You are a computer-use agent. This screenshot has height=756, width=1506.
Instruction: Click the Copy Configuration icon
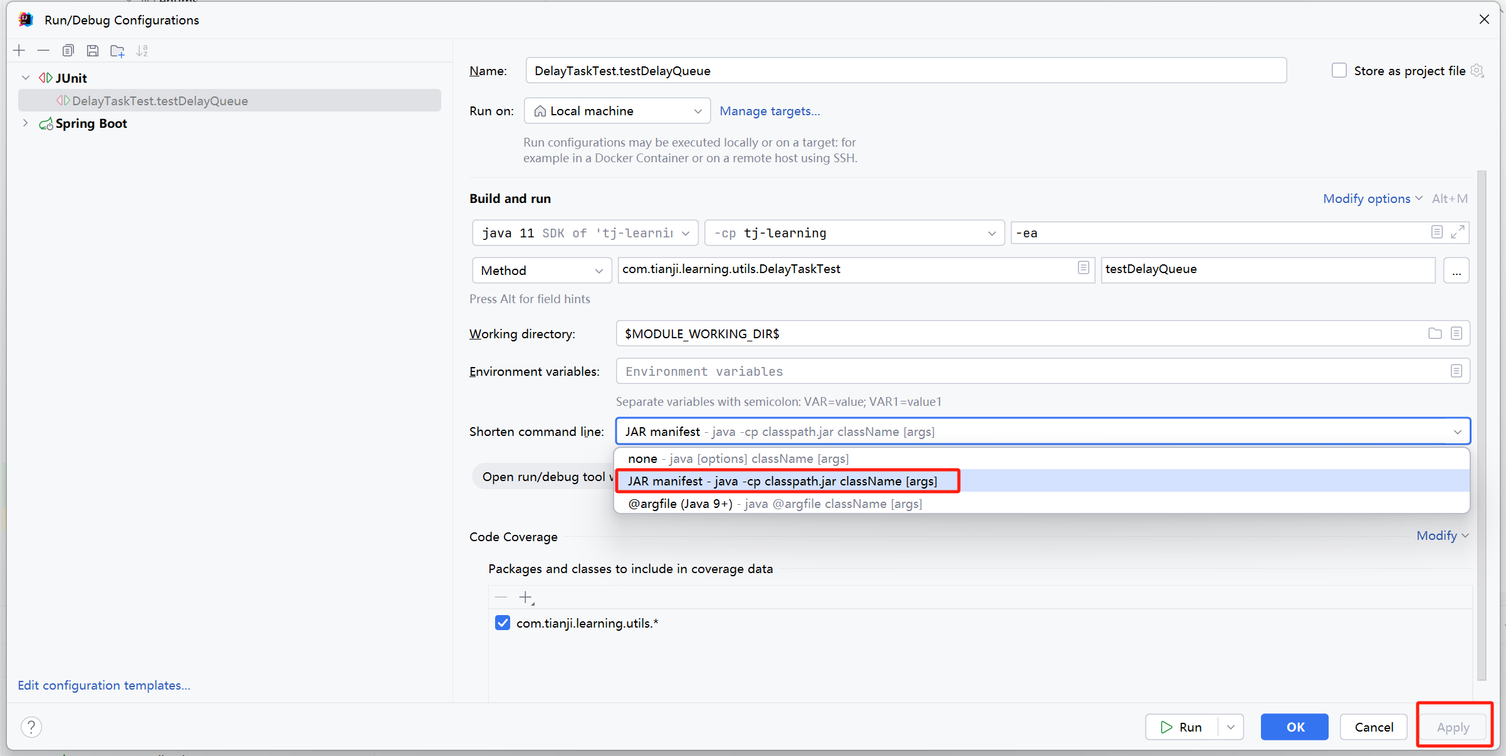(68, 51)
